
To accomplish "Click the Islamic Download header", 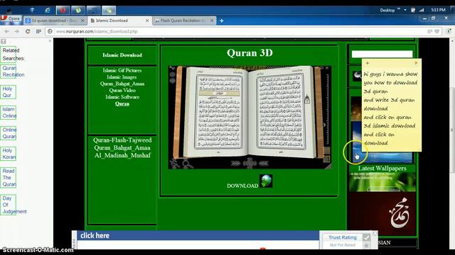I will (122, 55).
